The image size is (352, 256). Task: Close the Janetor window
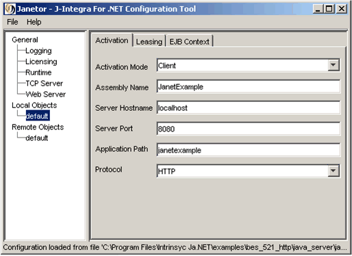tap(342, 9)
